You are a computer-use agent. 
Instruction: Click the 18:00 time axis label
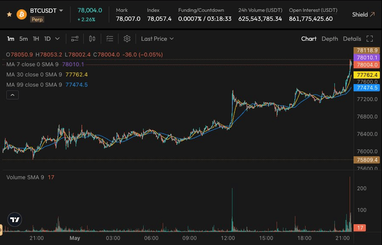click(304, 238)
